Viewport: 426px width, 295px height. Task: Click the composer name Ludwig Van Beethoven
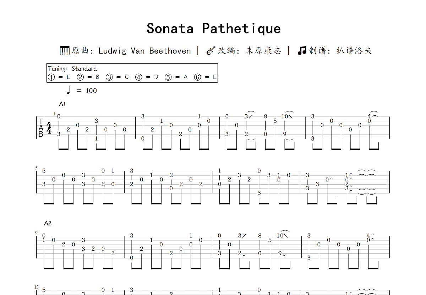pyautogui.click(x=144, y=51)
